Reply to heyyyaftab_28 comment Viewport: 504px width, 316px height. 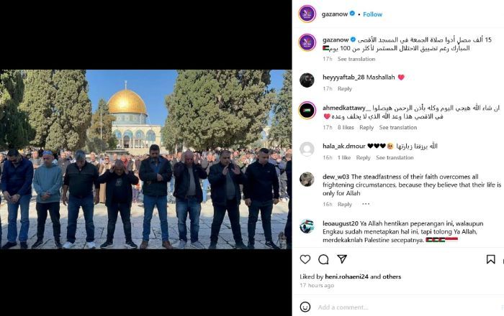pyautogui.click(x=345, y=88)
